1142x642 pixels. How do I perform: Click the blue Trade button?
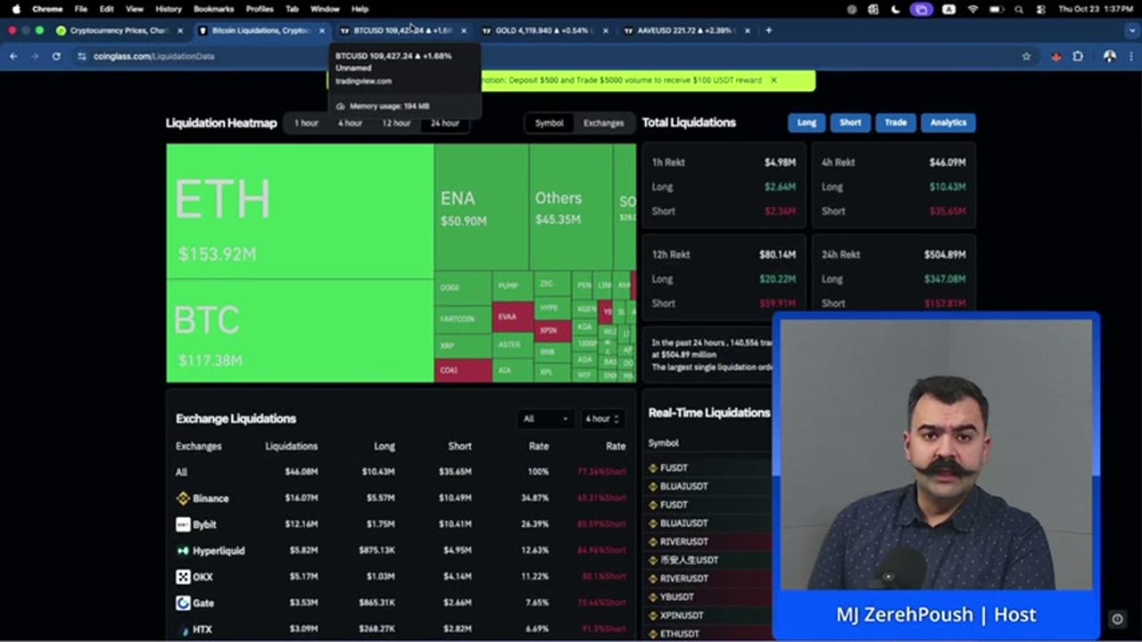[896, 123]
